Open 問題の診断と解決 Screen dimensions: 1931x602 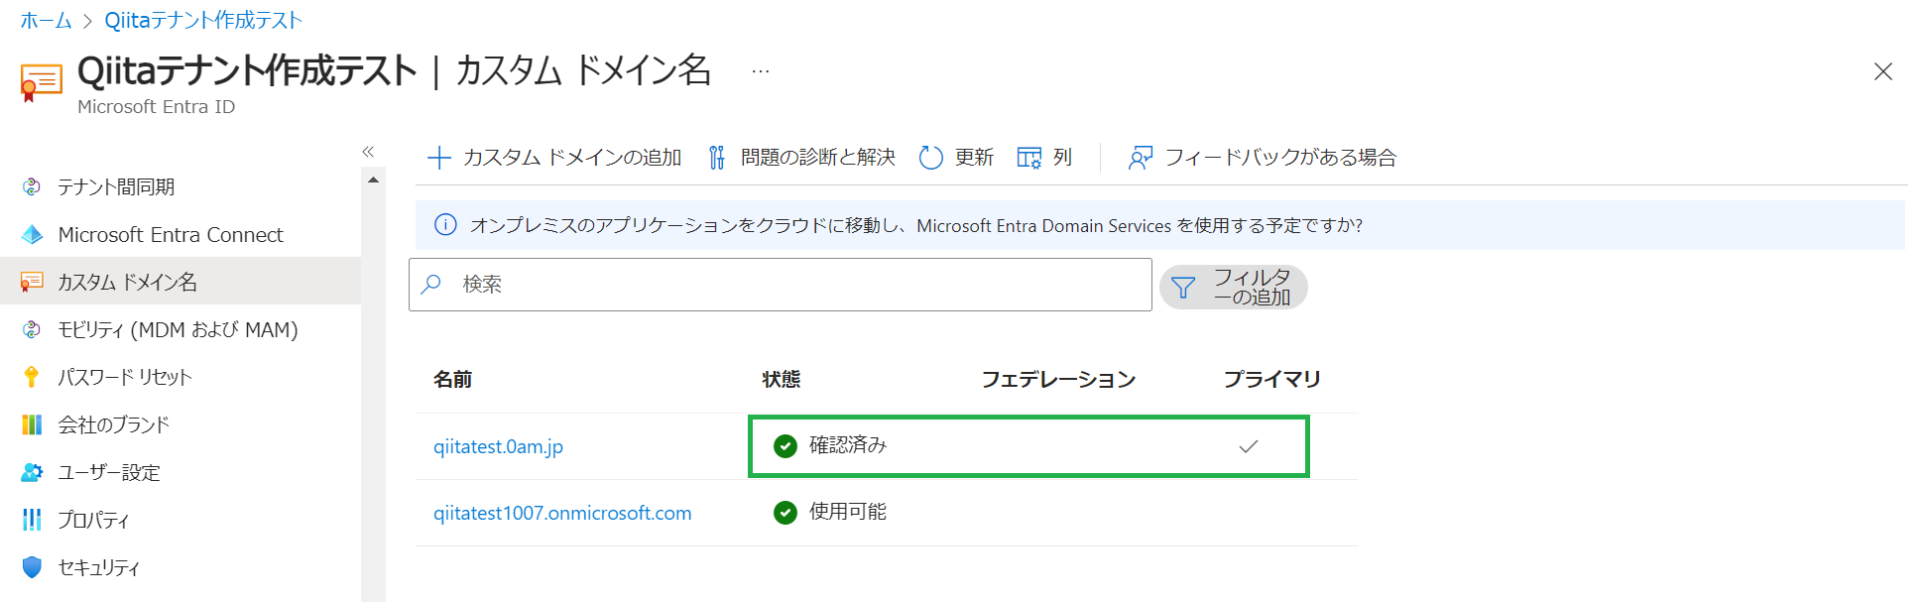point(801,157)
